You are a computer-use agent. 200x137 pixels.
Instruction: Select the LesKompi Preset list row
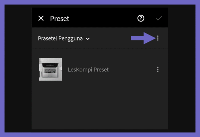point(100,69)
